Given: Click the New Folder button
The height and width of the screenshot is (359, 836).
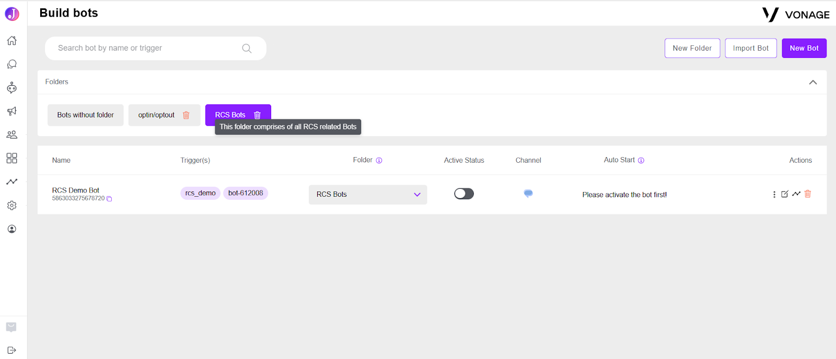Looking at the screenshot, I should [692, 48].
